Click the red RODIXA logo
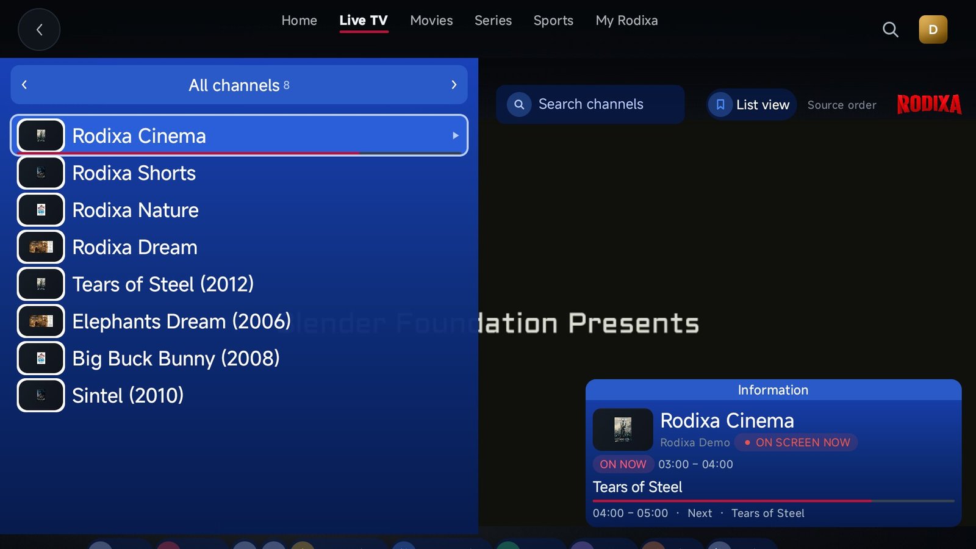The image size is (976, 549). click(x=929, y=104)
